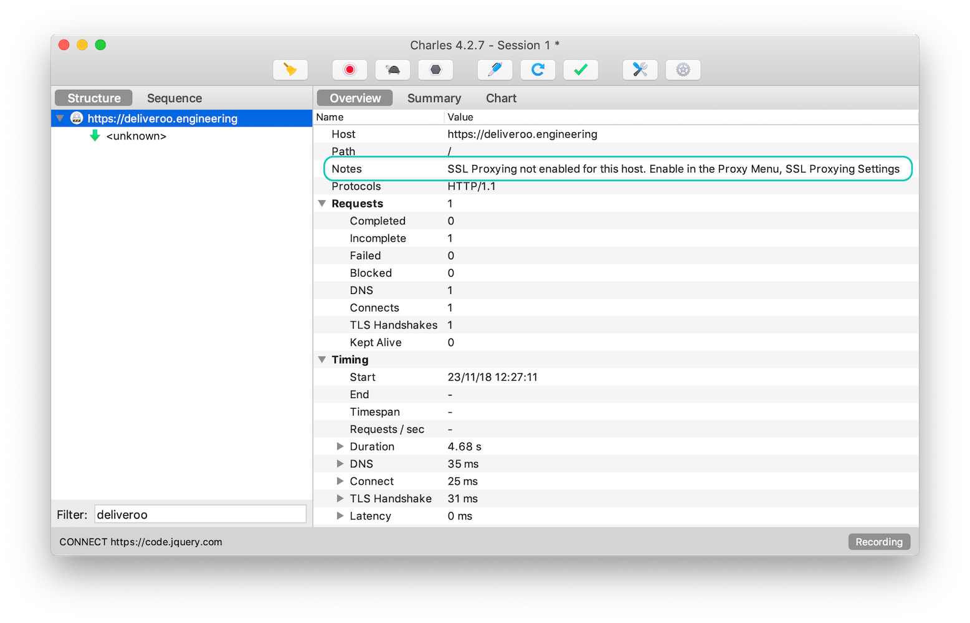Click the Value column header
970x623 pixels.
[682, 117]
